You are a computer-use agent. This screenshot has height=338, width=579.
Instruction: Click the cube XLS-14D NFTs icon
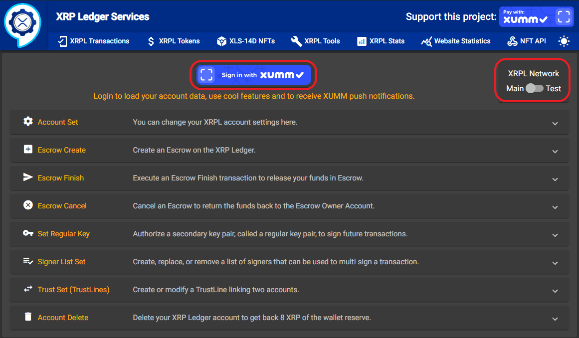pos(221,41)
